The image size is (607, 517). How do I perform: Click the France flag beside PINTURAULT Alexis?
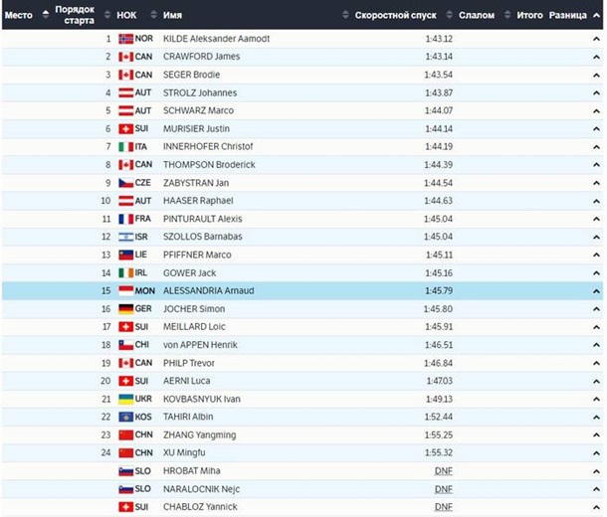pos(125,219)
